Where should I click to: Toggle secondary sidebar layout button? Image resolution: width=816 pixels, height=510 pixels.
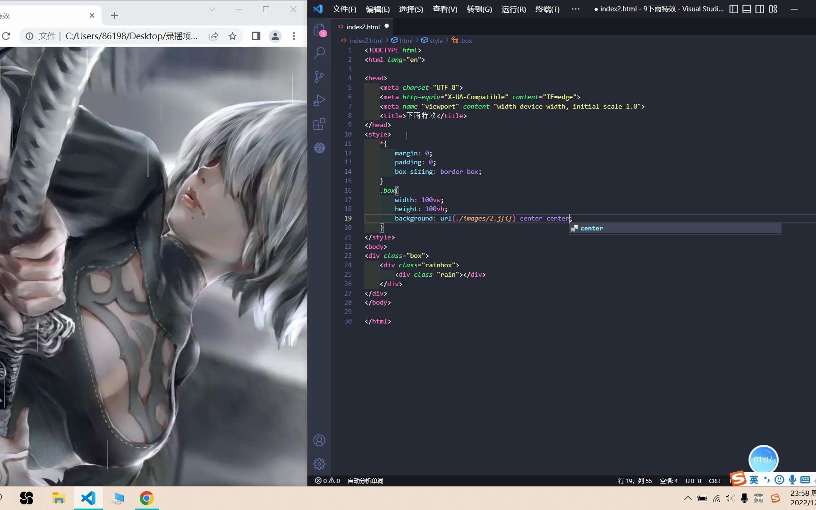point(760,9)
